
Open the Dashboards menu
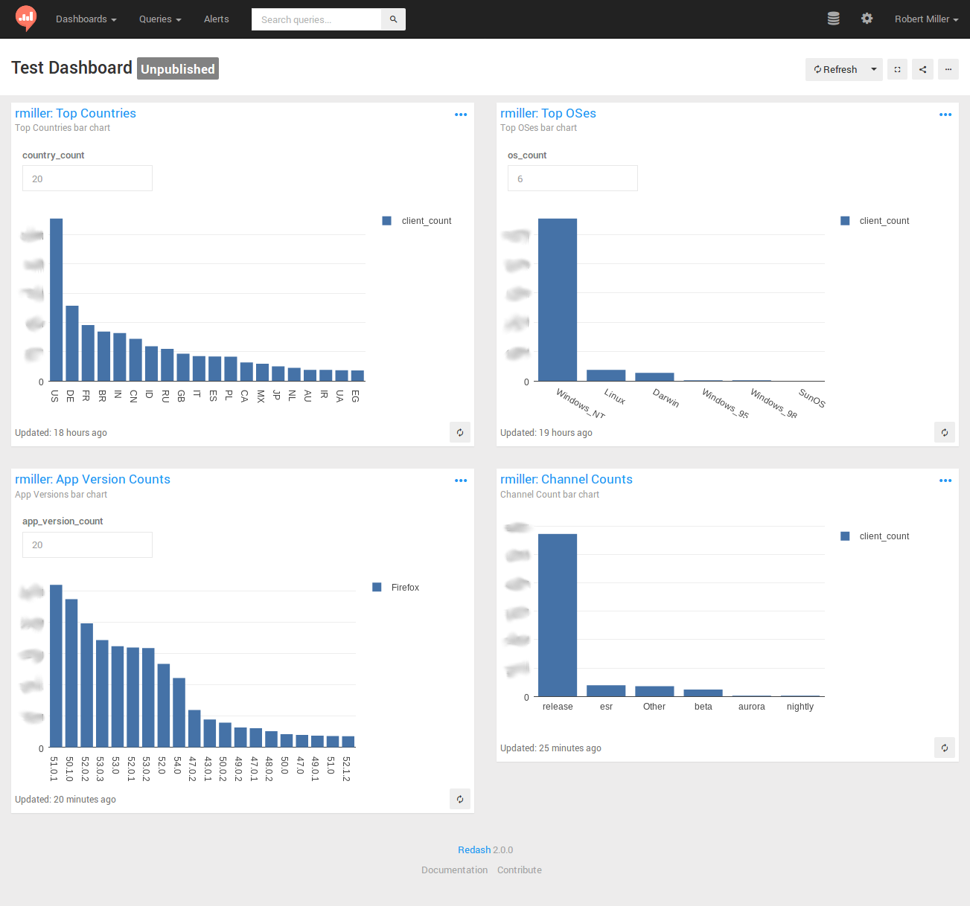(86, 19)
